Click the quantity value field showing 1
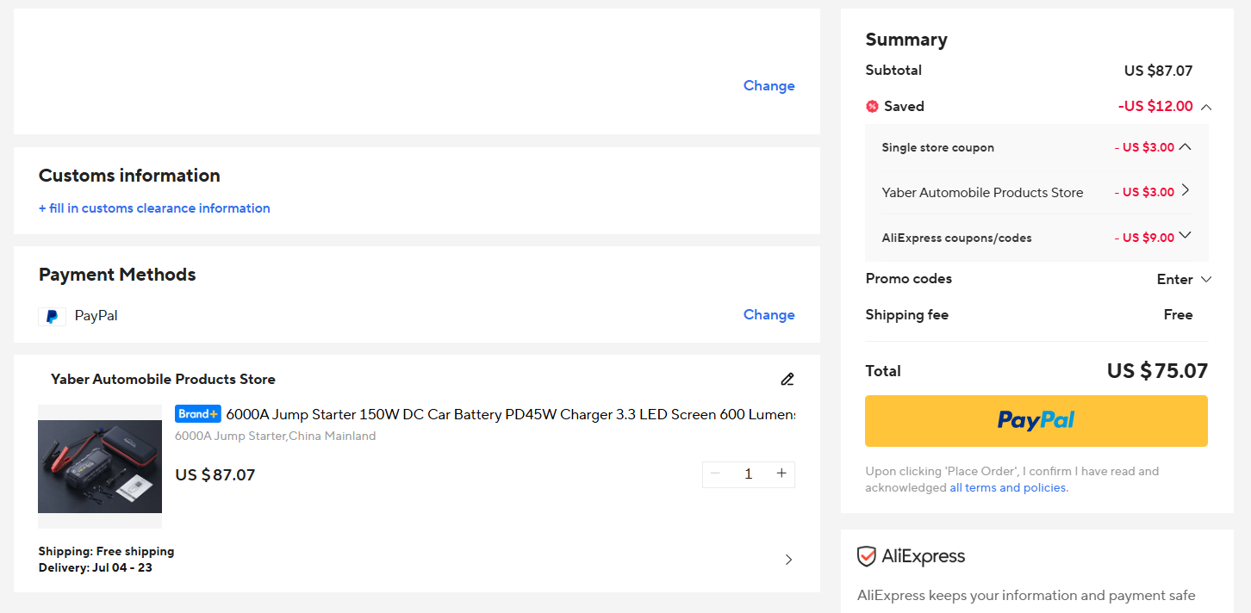The height and width of the screenshot is (613, 1251). (748, 474)
